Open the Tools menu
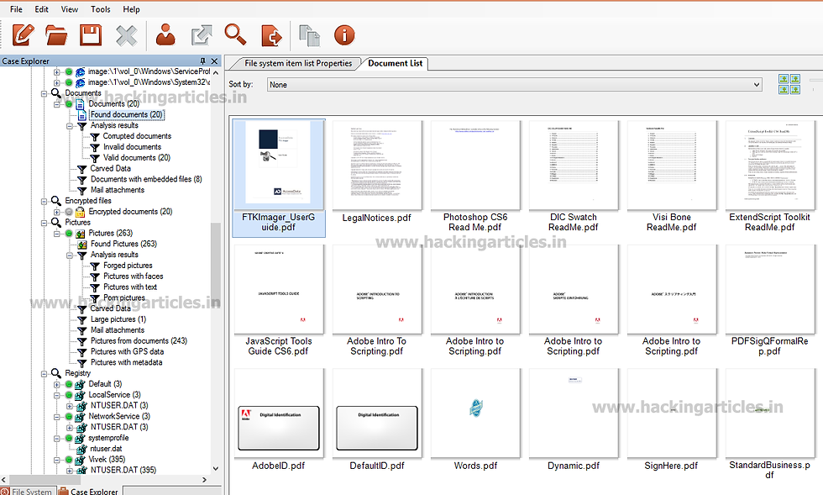823x495 pixels. click(x=100, y=9)
